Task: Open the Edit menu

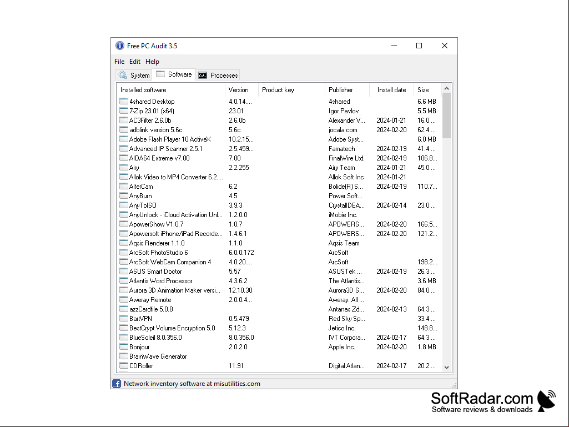Action: [135, 62]
